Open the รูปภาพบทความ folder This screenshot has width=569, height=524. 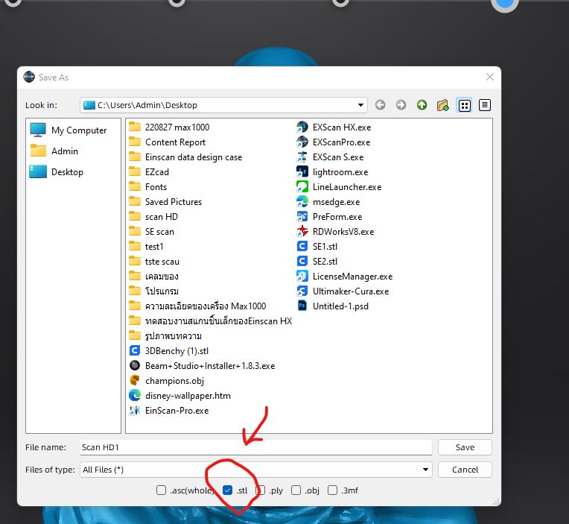tap(165, 336)
